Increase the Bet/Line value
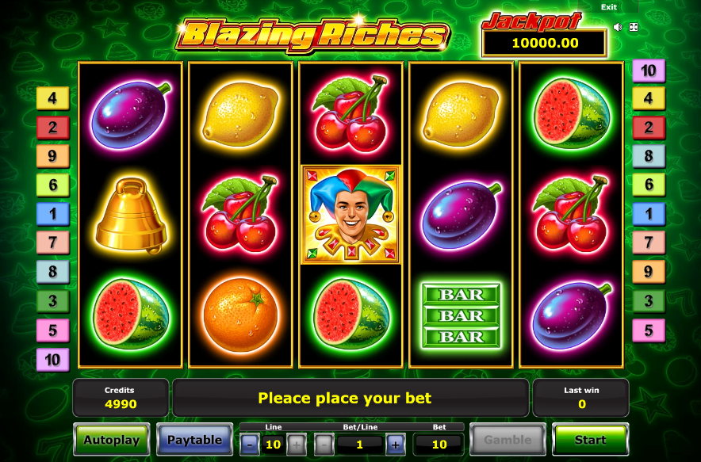701x462 pixels. pos(395,444)
